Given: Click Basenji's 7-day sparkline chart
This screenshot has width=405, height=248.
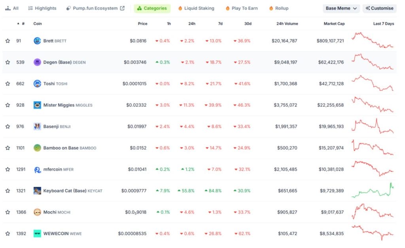Looking at the screenshot, I should coord(373,126).
